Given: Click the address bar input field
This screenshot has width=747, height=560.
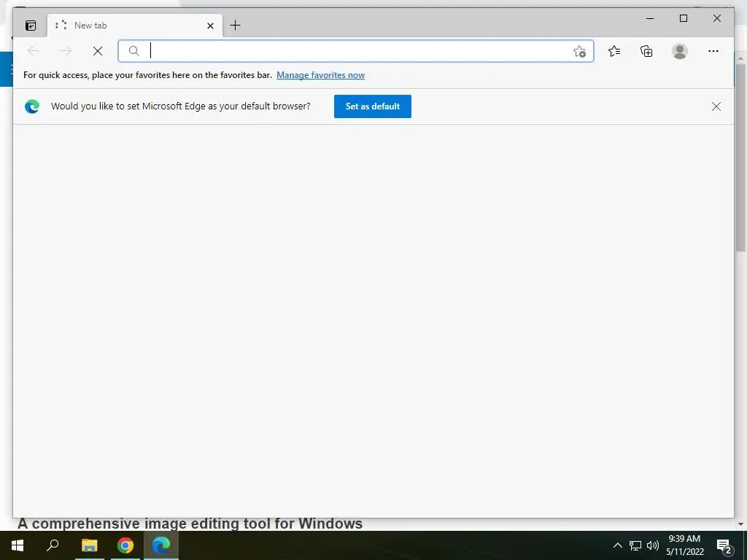Looking at the screenshot, I should tap(357, 51).
